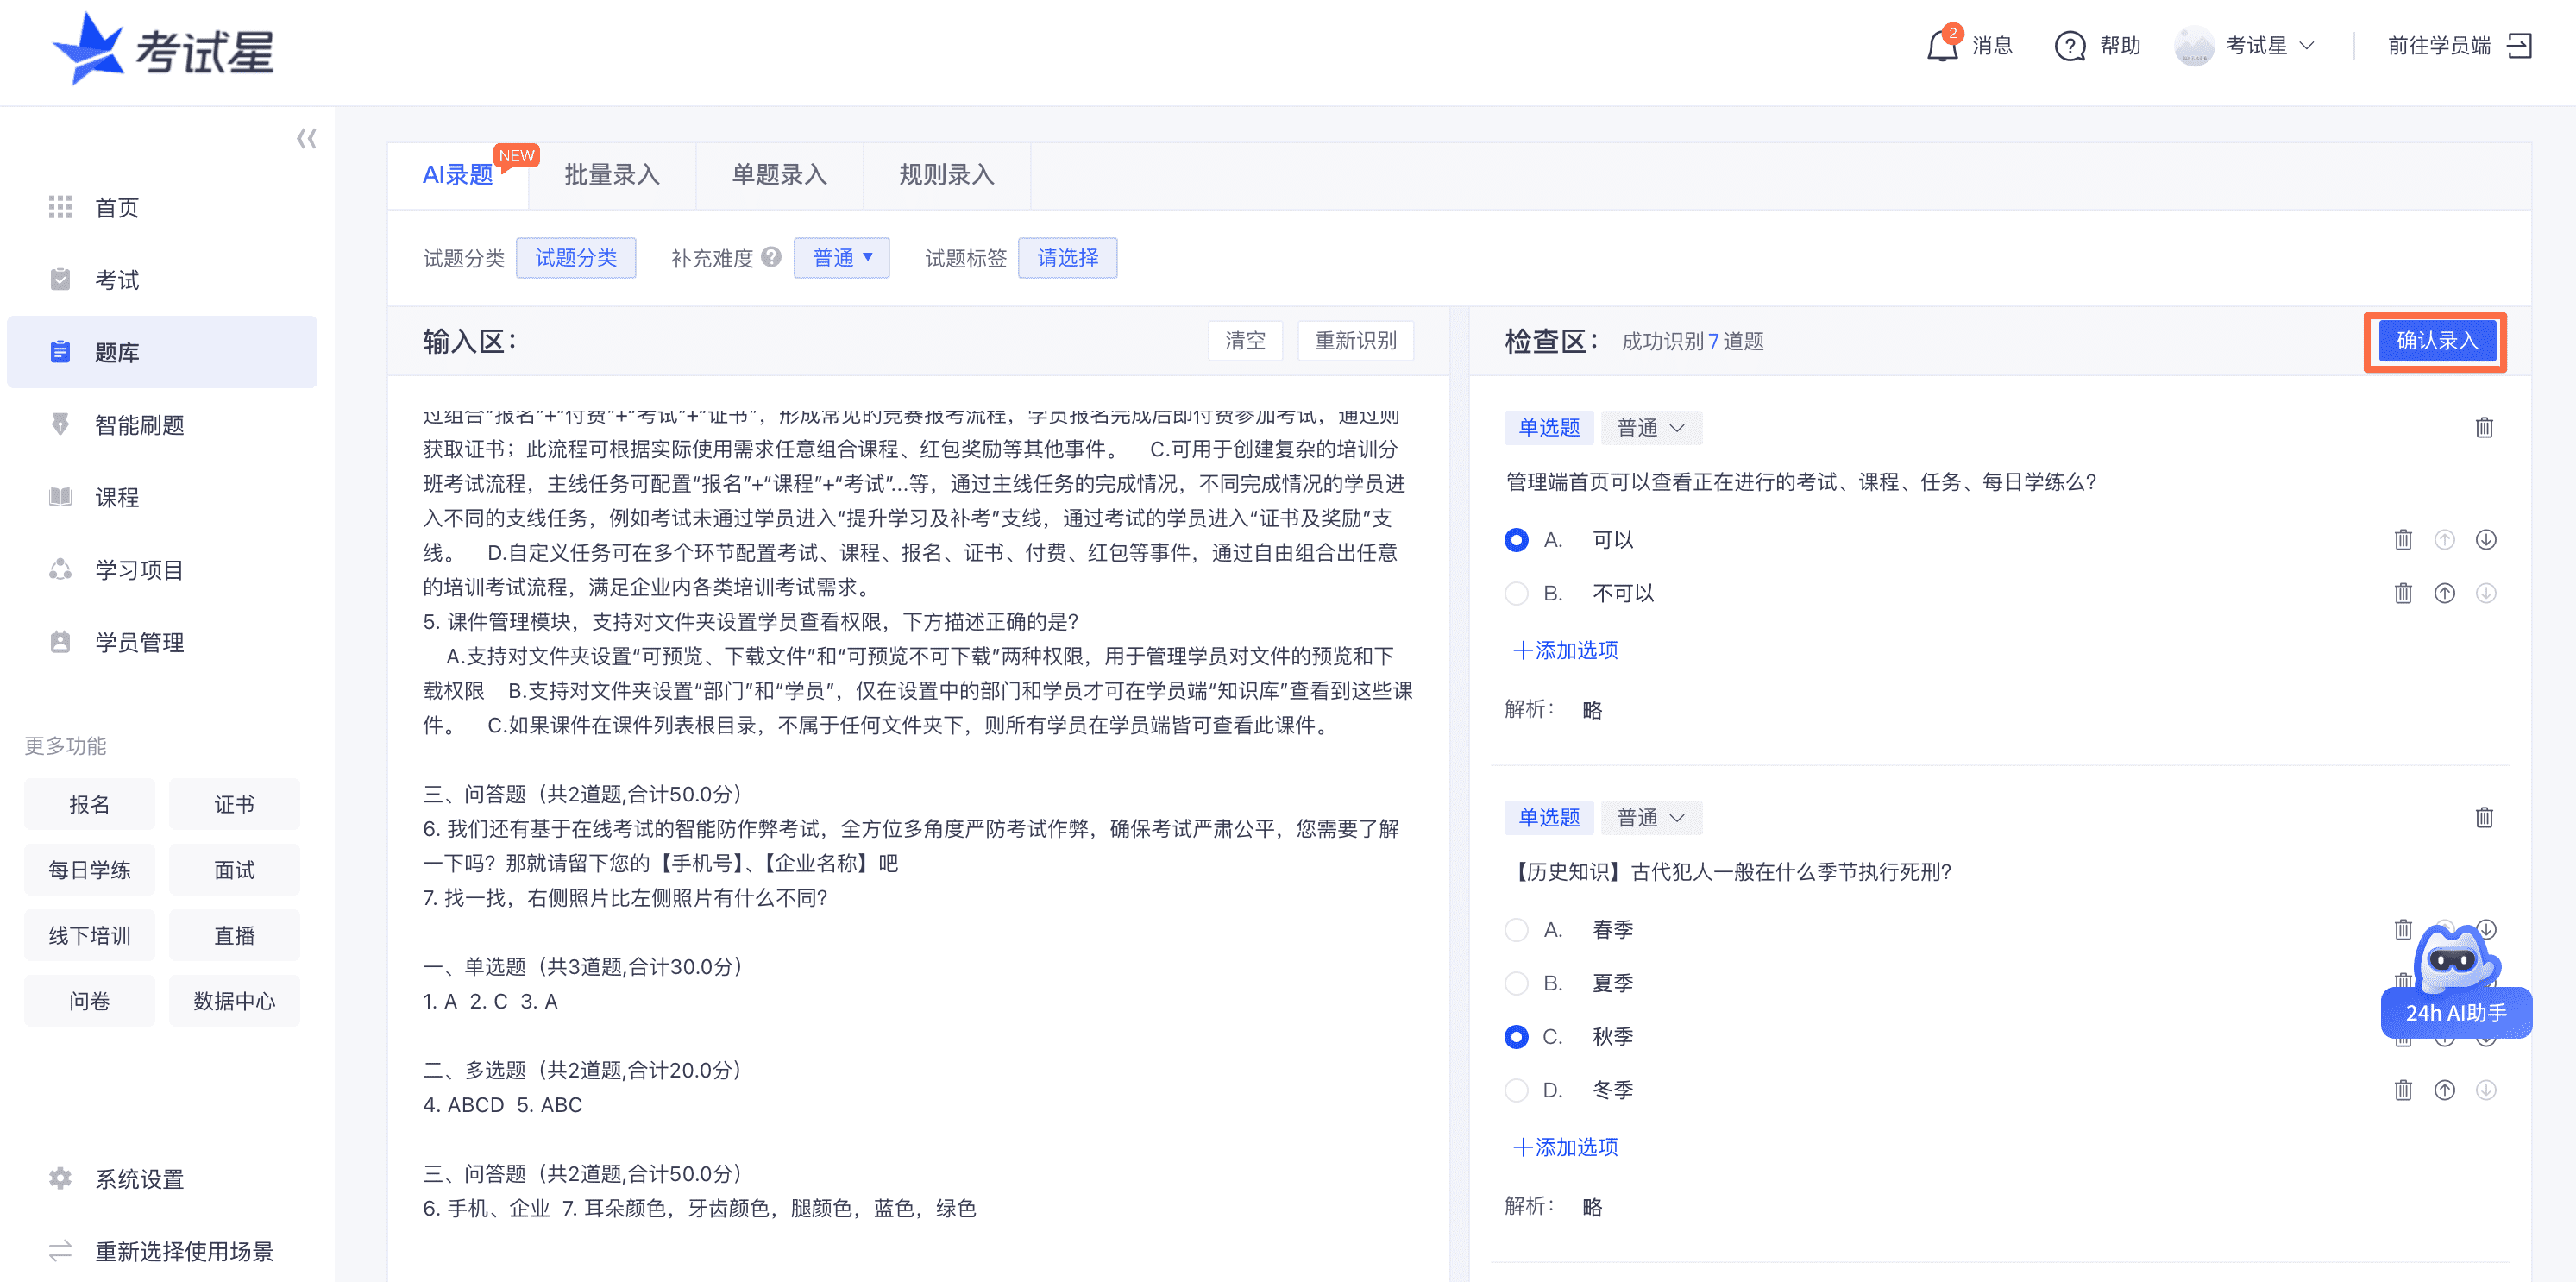Switch to the 规则录入 tab
Viewport: 2576px width, 1282px height.
click(x=945, y=176)
